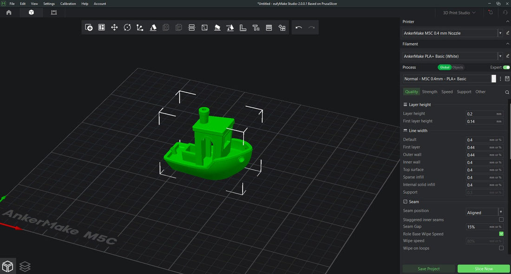Open the 3D Print Studio workspace cube icon
The image size is (511, 274).
click(x=31, y=13)
